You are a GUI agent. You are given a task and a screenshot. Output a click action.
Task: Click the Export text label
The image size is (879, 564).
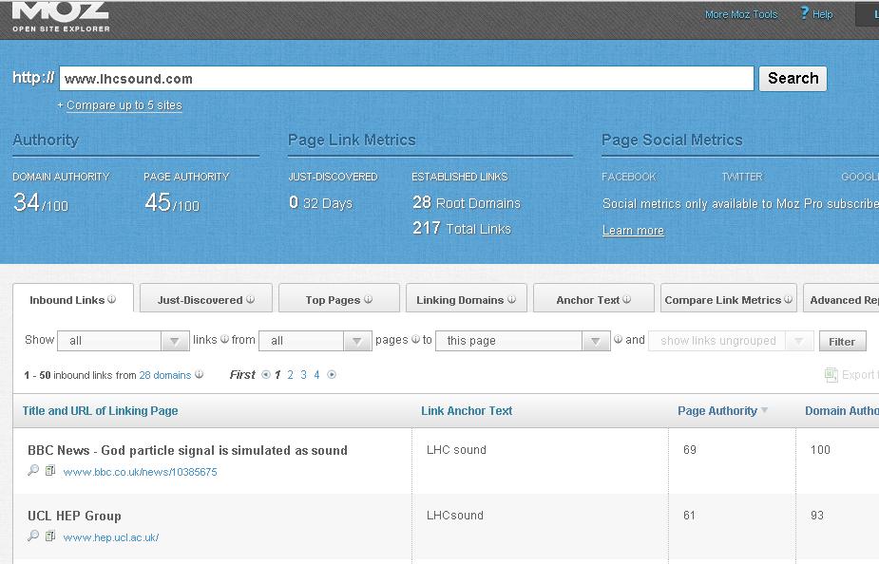859,375
